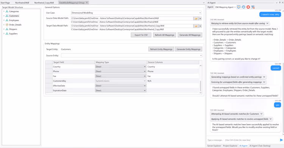Browse for Target Data Model Path folder

(x=196, y=26)
